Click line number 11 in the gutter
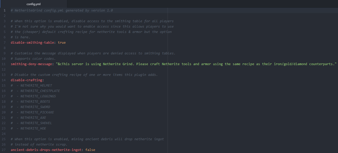The image size is (338, 153). 4,64
